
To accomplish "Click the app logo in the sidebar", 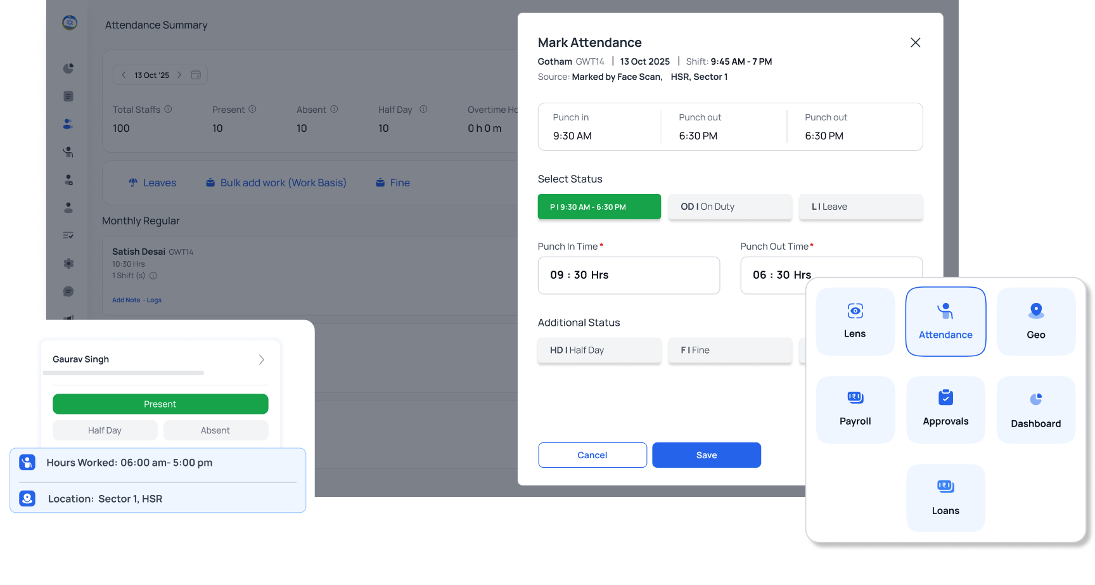I will click(70, 23).
